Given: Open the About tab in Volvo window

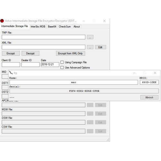Looking at the screenshot, I should pyautogui.click(x=77, y=26).
